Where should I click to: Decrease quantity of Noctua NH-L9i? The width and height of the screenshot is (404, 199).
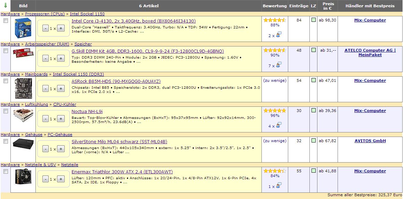pyautogui.click(x=45, y=119)
